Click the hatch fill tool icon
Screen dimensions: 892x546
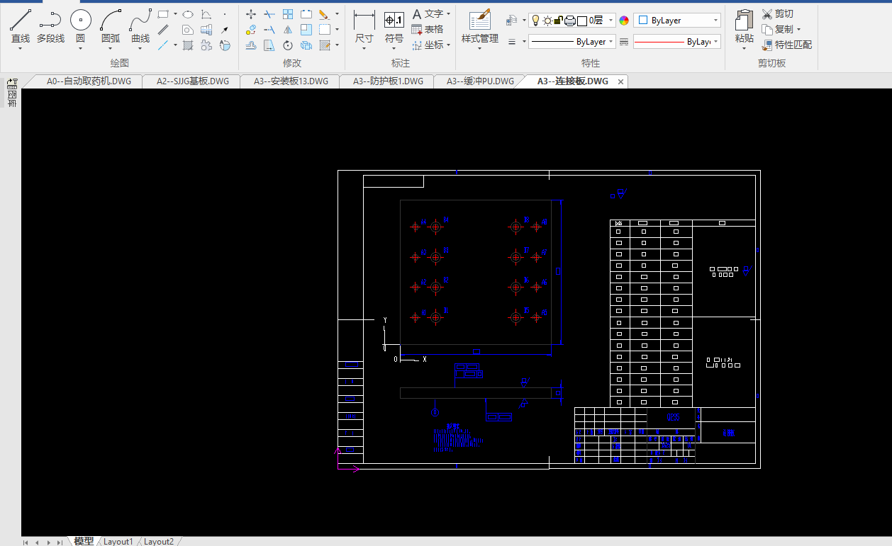188,45
